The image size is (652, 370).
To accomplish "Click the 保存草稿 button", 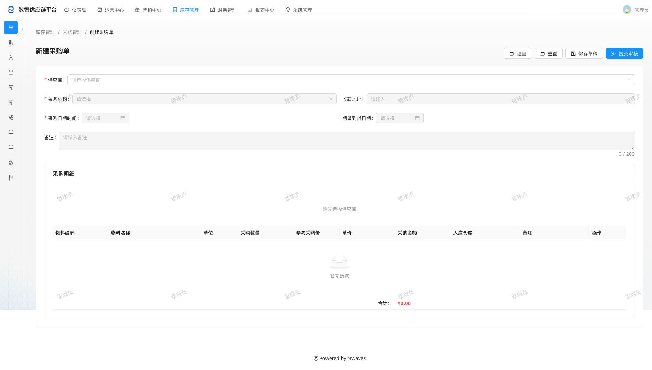I will click(584, 53).
